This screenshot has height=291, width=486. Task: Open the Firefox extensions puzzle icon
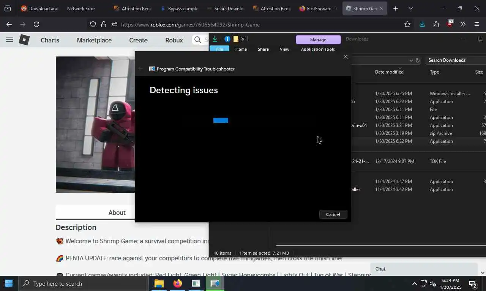coord(436,24)
